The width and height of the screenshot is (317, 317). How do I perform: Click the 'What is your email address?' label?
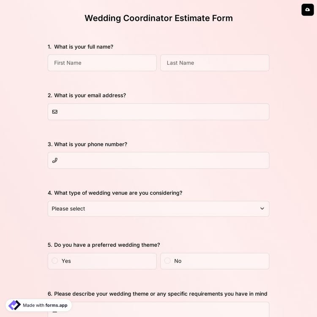90,96
